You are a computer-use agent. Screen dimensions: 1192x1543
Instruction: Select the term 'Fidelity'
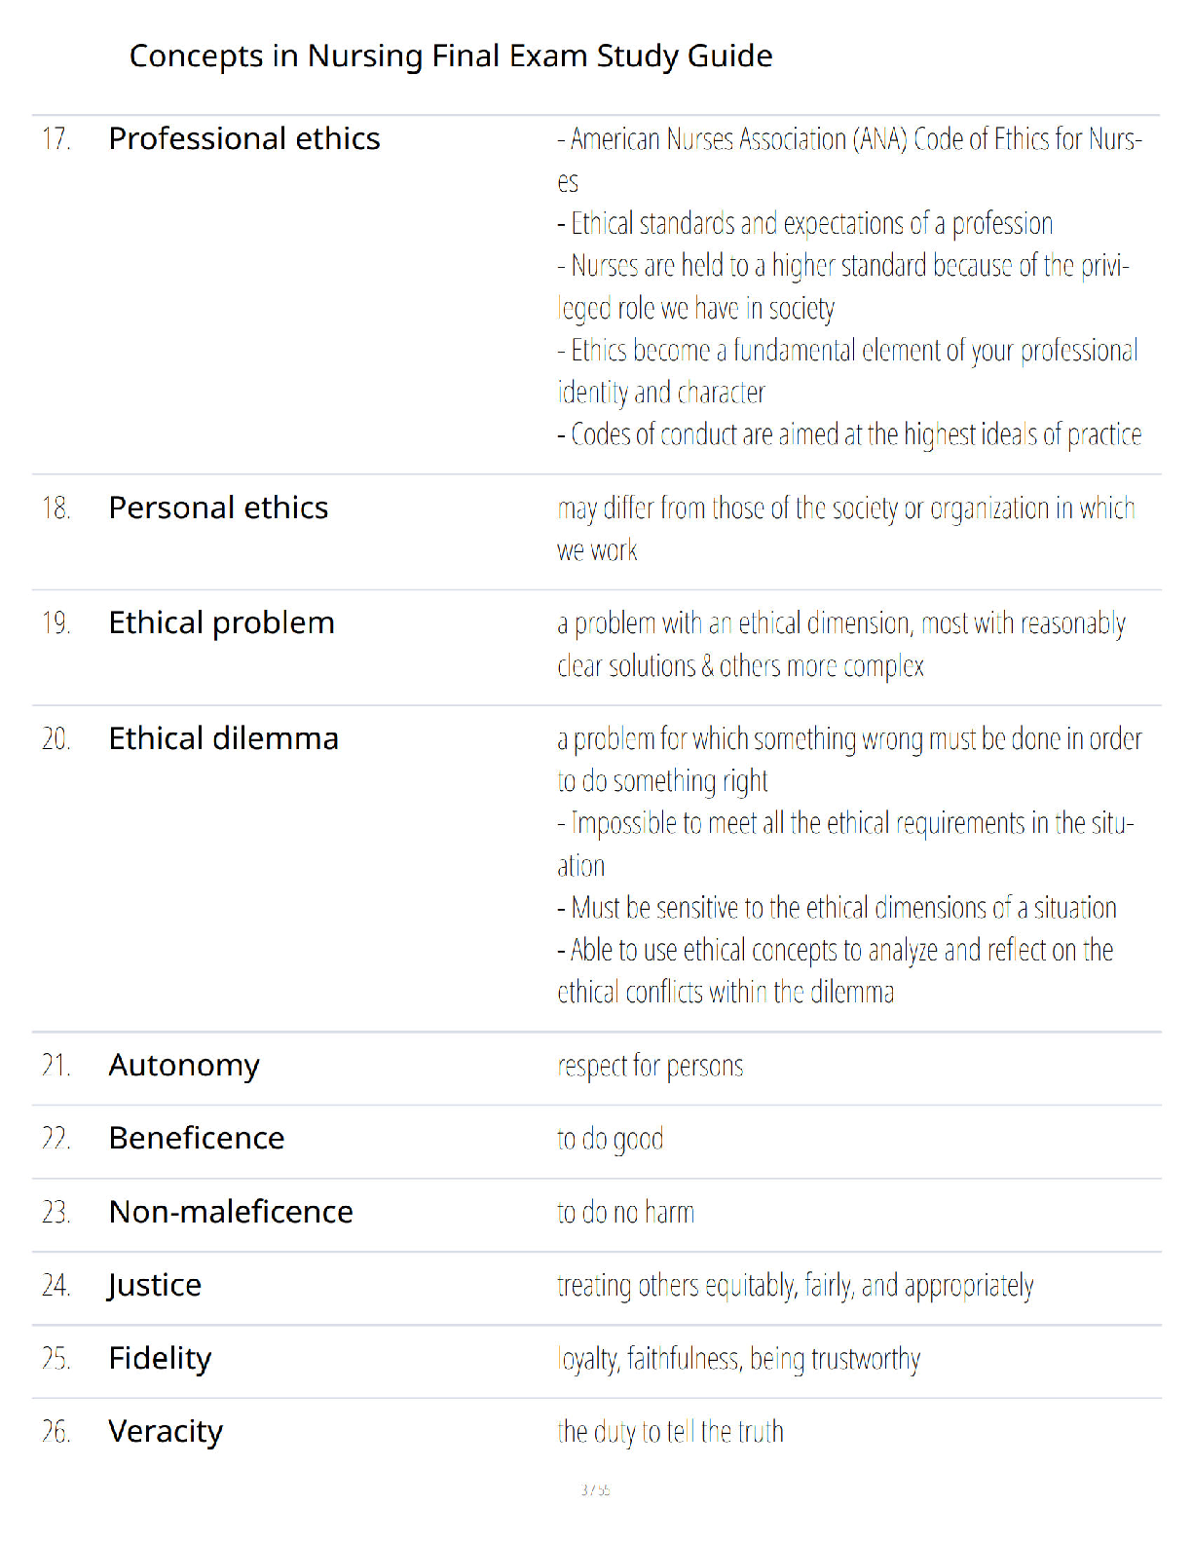pos(160,1359)
